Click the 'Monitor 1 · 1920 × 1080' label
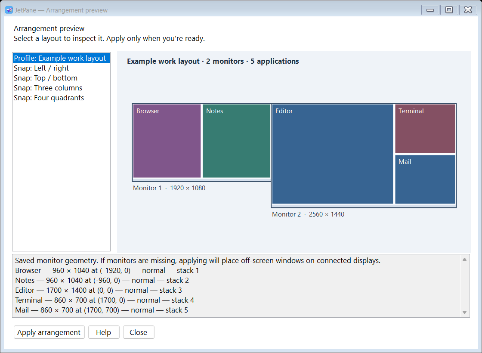The height and width of the screenshot is (353, 482). tap(169, 188)
